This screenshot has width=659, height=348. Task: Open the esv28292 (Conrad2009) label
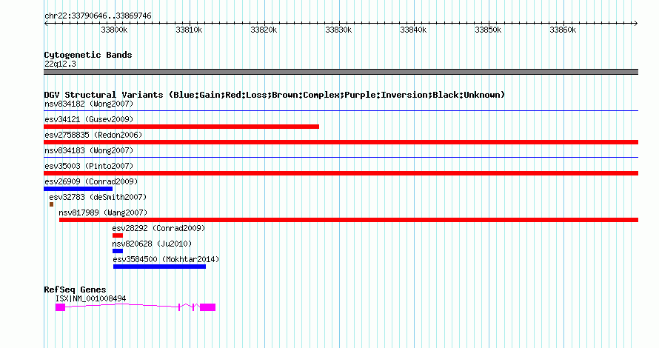tap(159, 228)
